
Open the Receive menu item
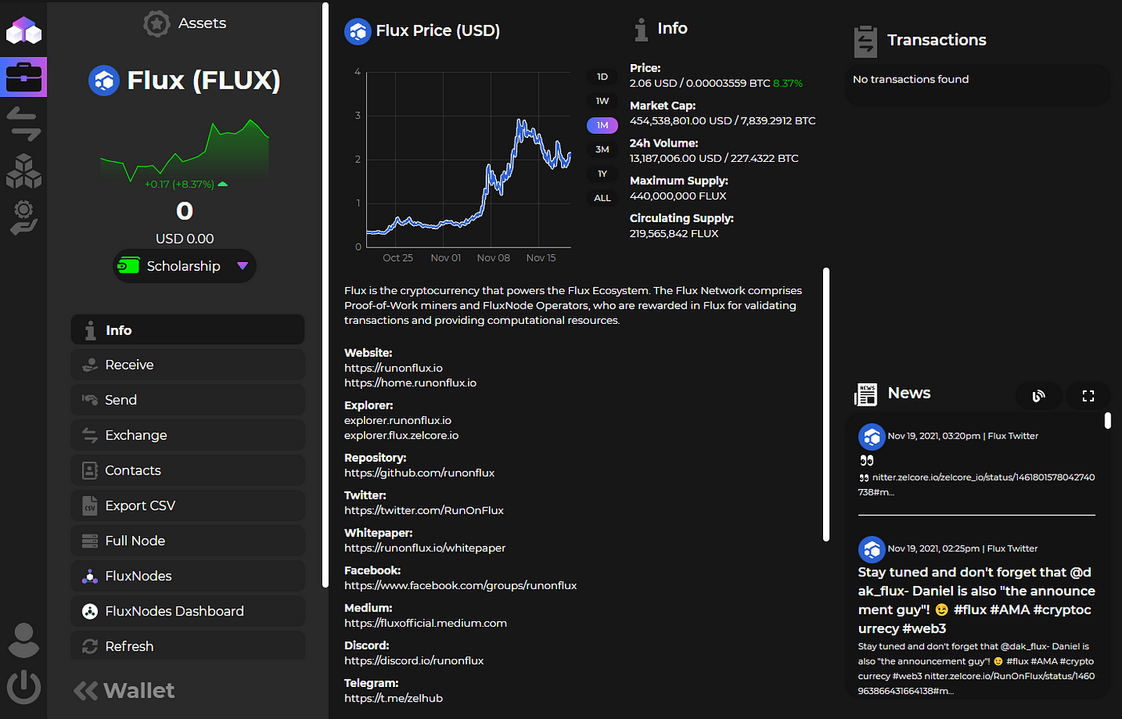(x=188, y=365)
